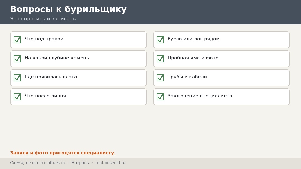Click the label "Где появилась влага"
The height and width of the screenshot is (169, 301).
click(51, 77)
